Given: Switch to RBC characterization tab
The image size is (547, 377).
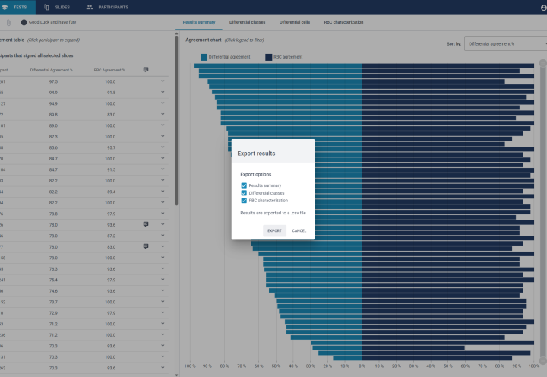Looking at the screenshot, I should (343, 22).
